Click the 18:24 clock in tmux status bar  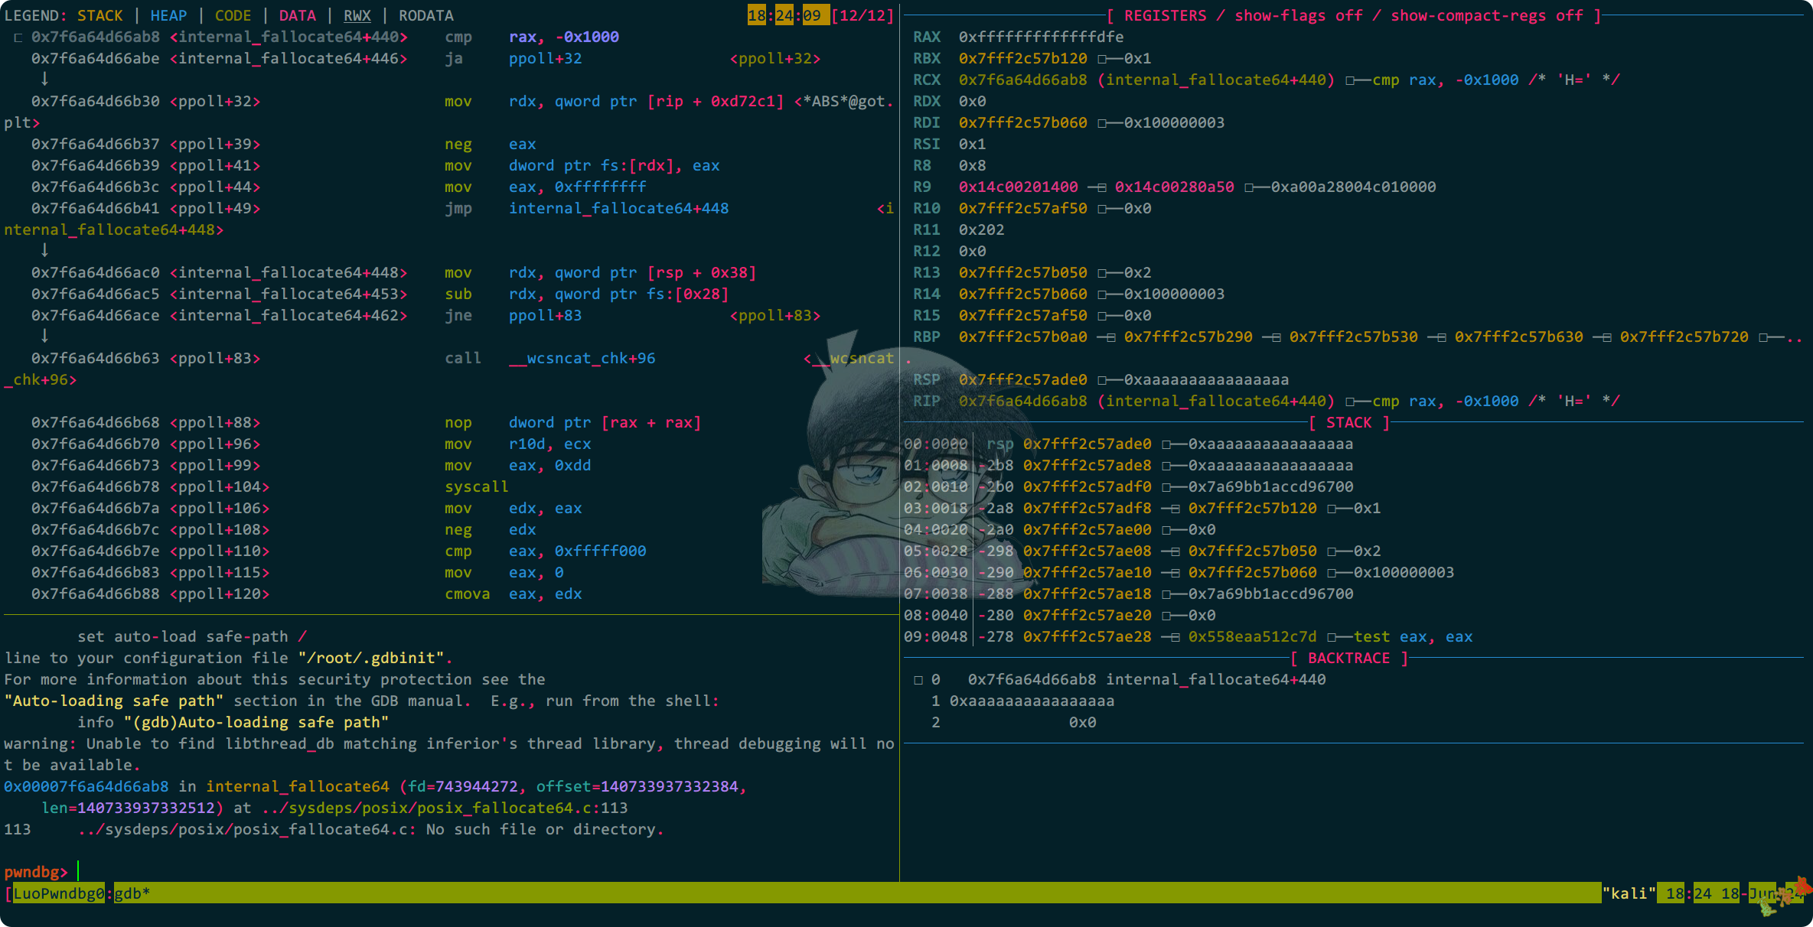pos(1688,893)
